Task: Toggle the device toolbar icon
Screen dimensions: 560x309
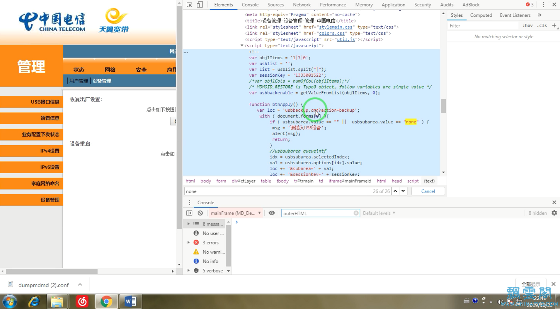Action: click(x=200, y=5)
